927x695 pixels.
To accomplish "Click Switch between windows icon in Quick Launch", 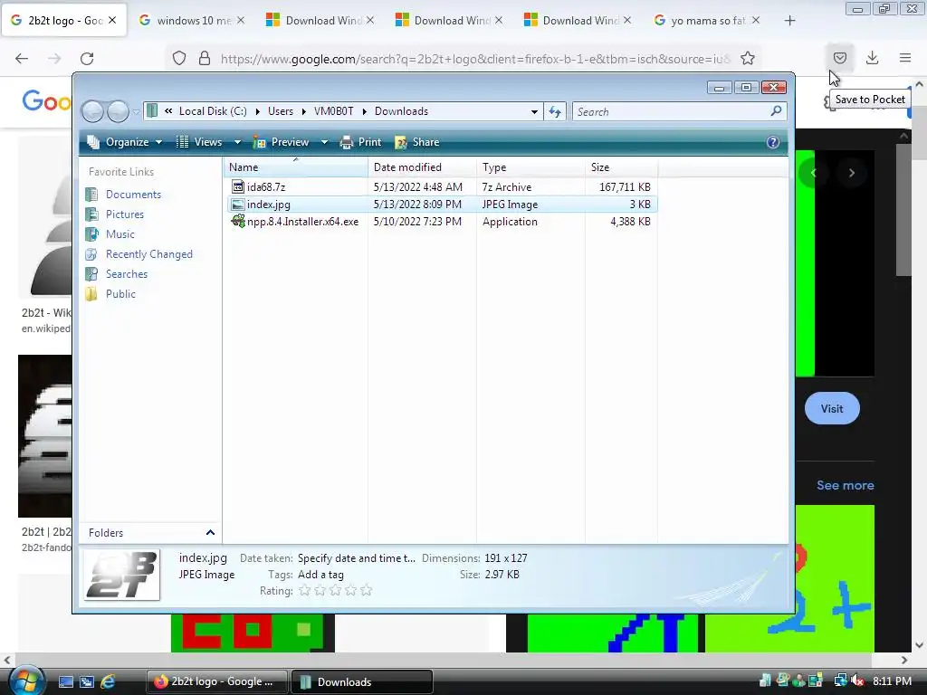I will click(x=87, y=681).
